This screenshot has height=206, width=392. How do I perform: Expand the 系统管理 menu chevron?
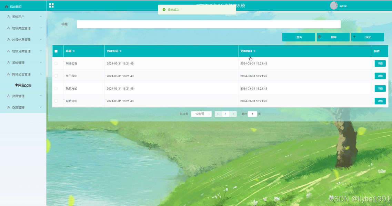tap(41, 62)
